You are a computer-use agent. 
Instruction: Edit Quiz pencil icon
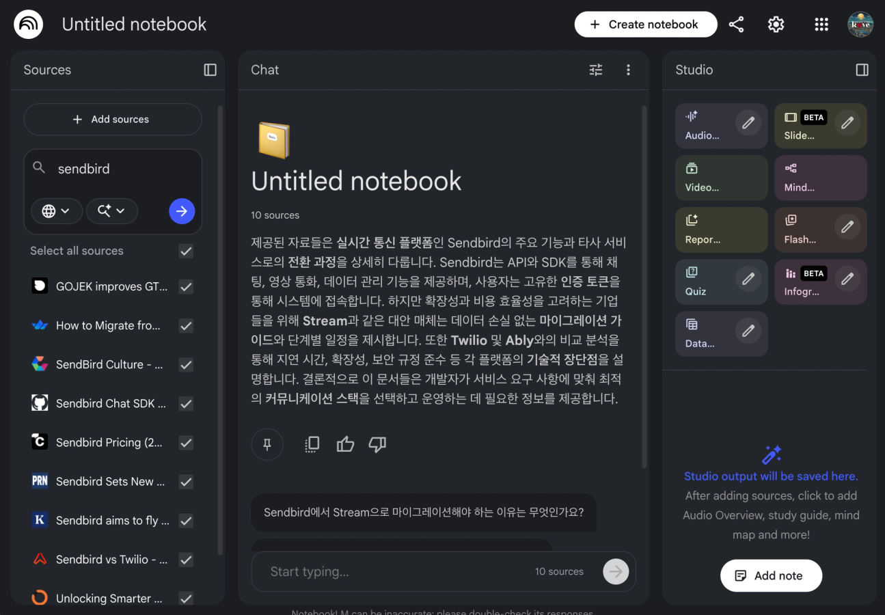(x=748, y=279)
